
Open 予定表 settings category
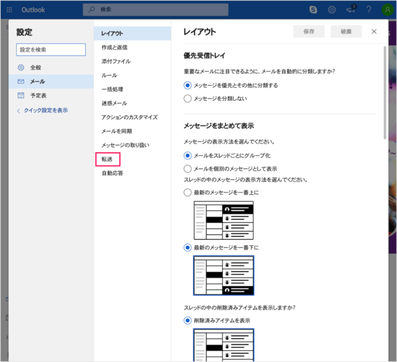(x=39, y=95)
